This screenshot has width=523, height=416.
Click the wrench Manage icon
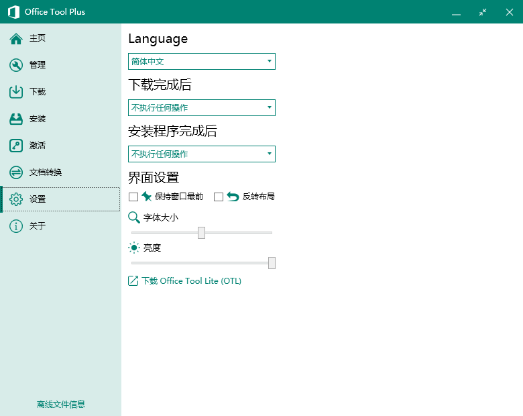pyautogui.click(x=16, y=65)
